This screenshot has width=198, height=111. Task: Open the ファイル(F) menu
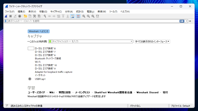point(10,12)
